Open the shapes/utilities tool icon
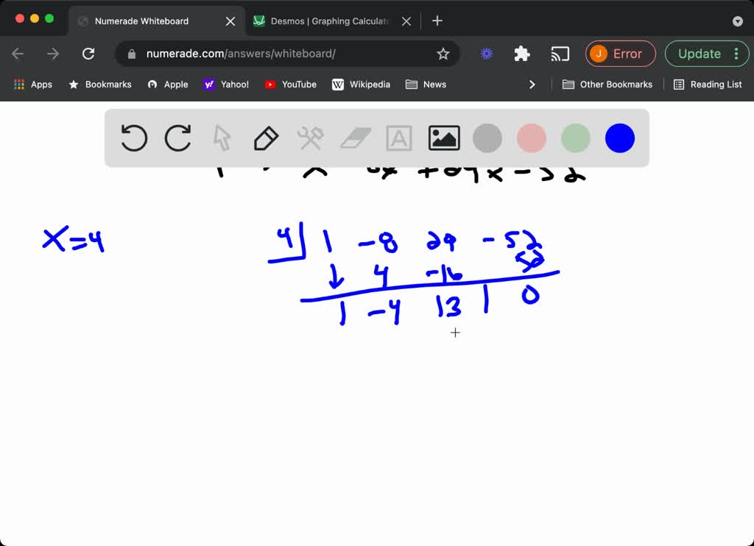 pos(310,138)
